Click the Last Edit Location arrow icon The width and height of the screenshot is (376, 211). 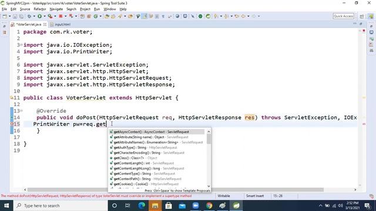(237, 16)
